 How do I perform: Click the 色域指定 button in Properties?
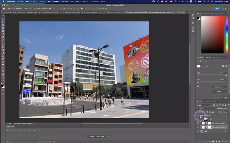click(219, 91)
